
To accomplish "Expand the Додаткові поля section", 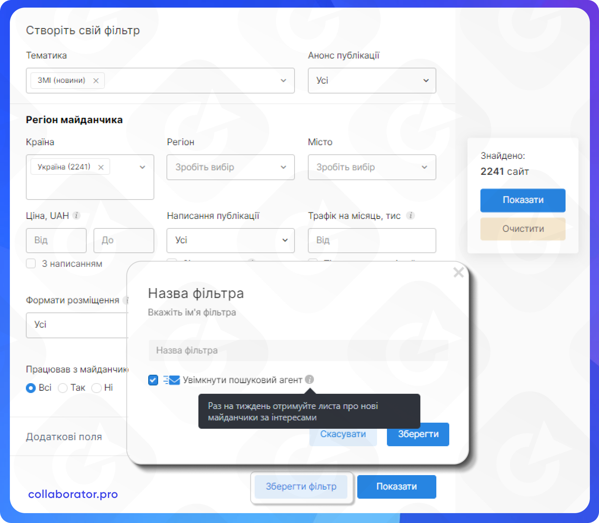I will click(64, 437).
